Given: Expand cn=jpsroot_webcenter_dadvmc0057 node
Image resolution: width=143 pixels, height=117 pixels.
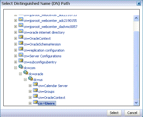Looking at the screenshot, I should pos(15,26).
